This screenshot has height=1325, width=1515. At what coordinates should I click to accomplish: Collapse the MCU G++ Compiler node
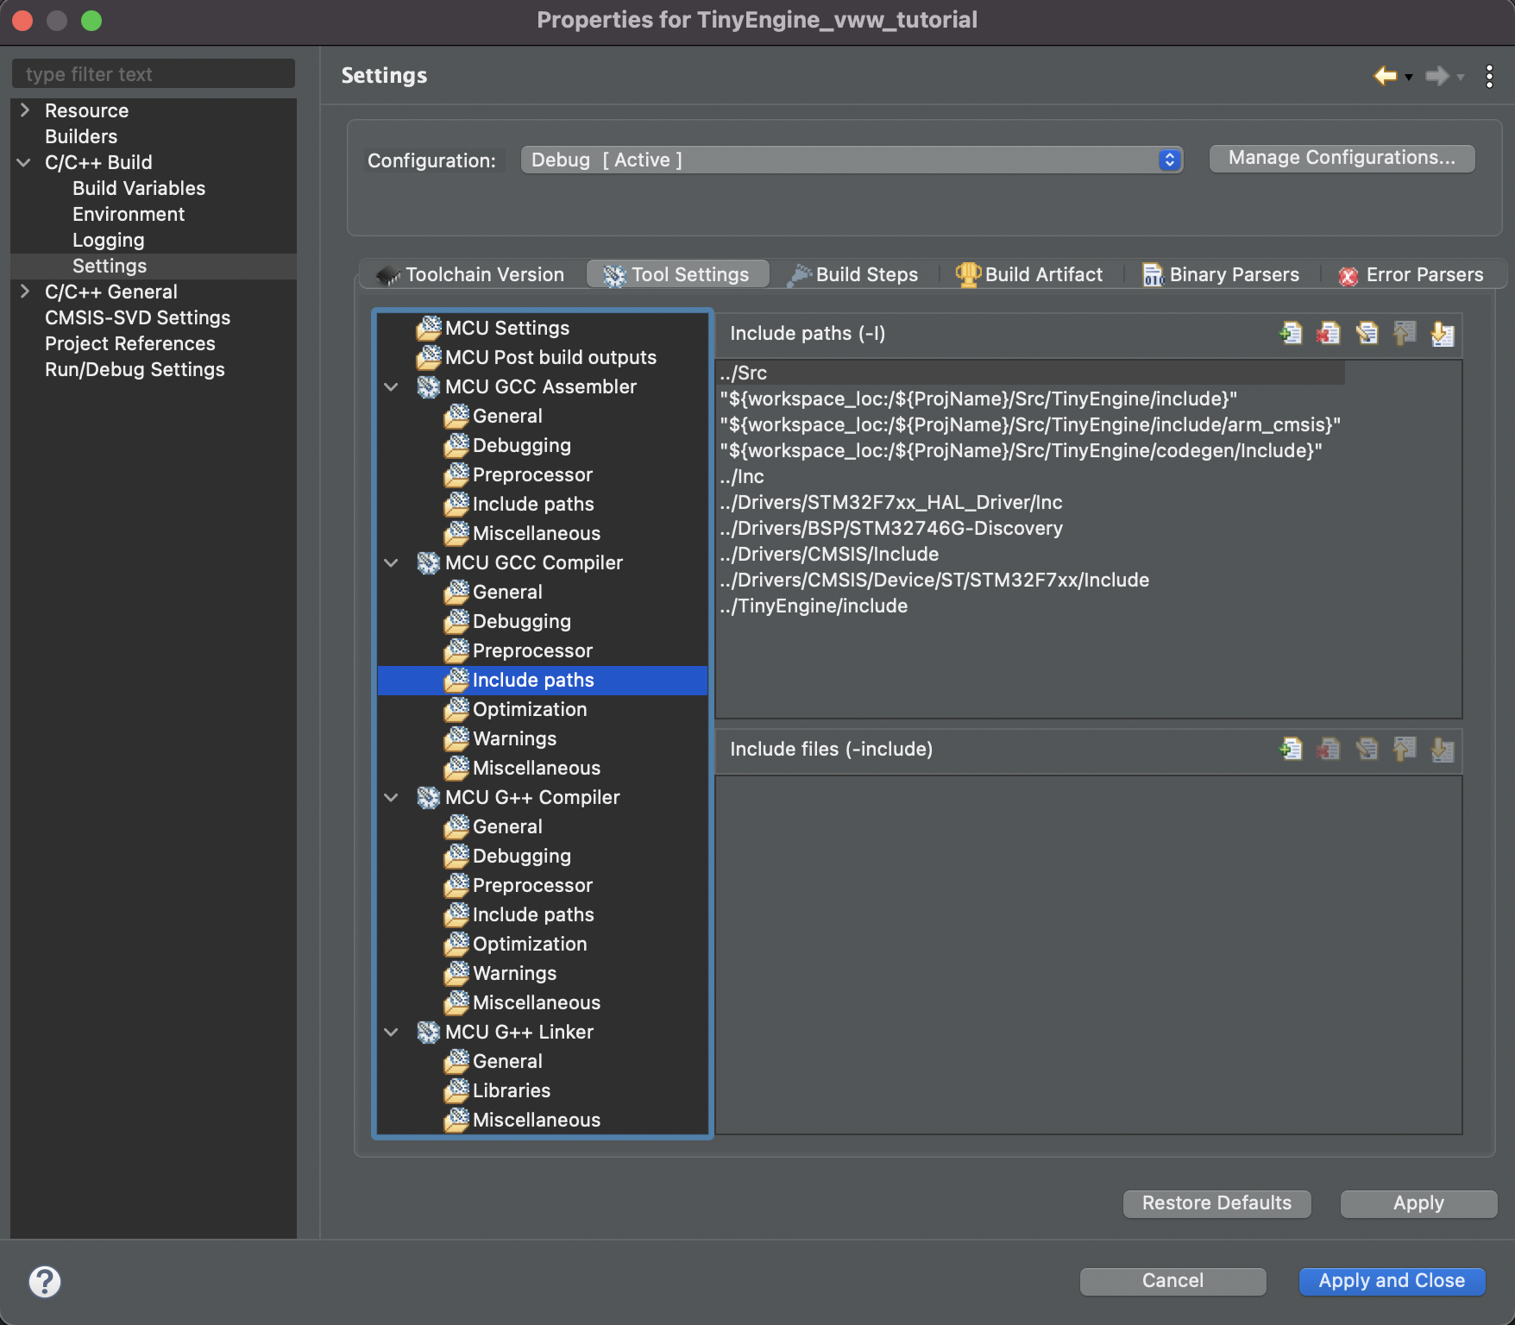click(x=391, y=797)
